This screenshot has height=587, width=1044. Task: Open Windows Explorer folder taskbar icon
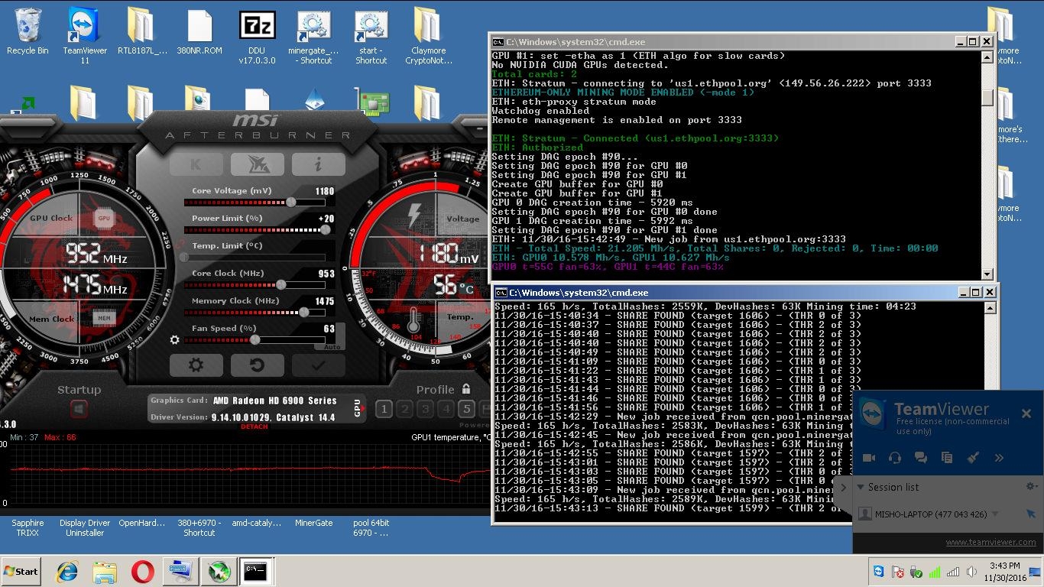pyautogui.click(x=104, y=571)
